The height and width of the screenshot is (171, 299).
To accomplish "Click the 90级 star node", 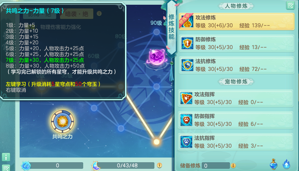I will pos(157,32).
